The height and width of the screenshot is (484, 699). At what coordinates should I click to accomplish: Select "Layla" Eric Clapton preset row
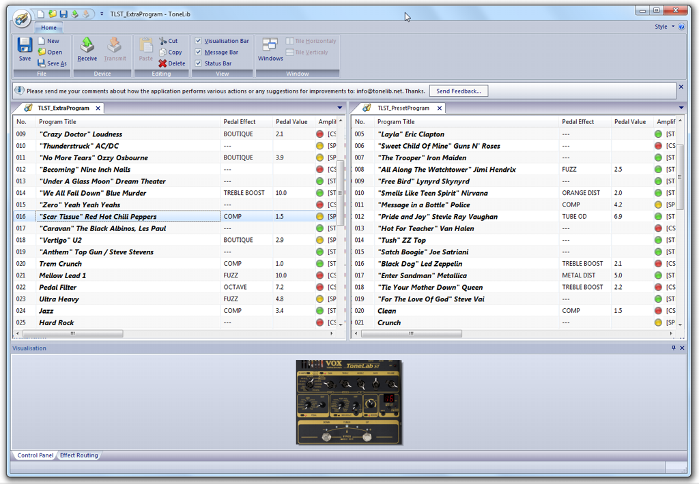515,134
